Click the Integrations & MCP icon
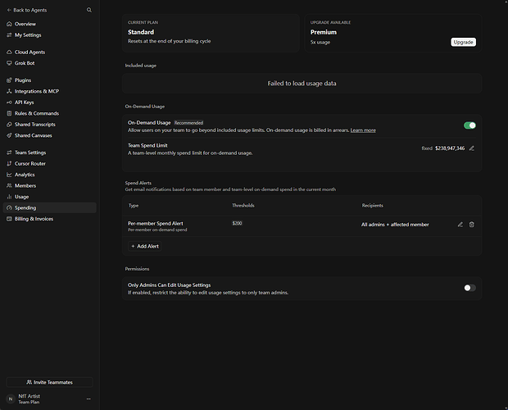The width and height of the screenshot is (508, 410). click(x=9, y=91)
